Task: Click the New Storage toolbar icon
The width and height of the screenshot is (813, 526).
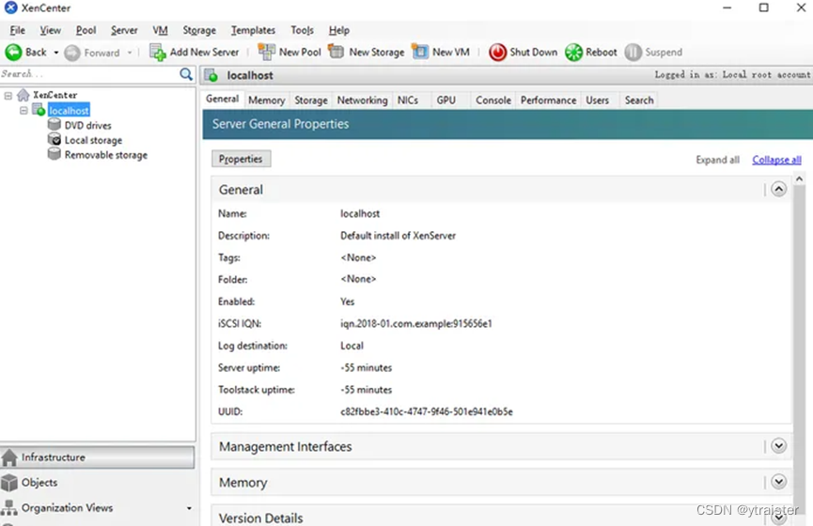Action: (336, 52)
